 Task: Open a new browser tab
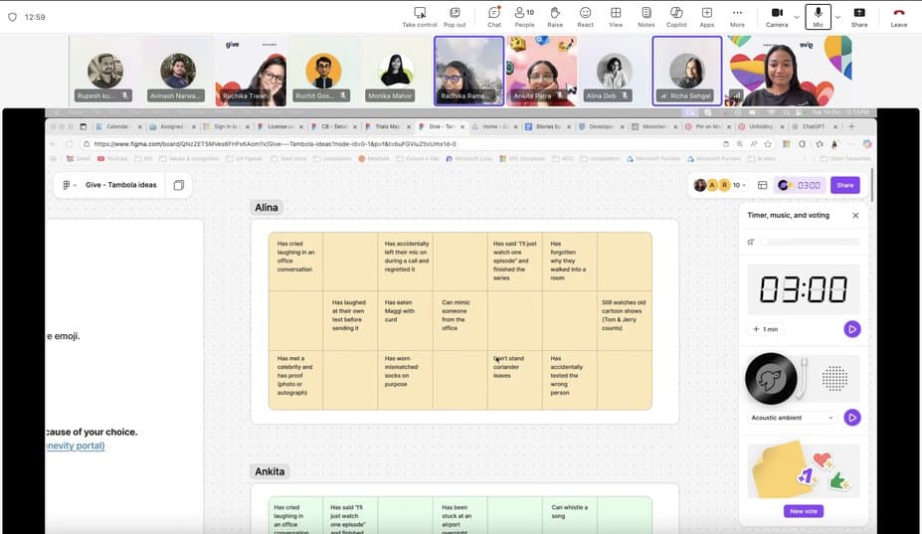(850, 126)
